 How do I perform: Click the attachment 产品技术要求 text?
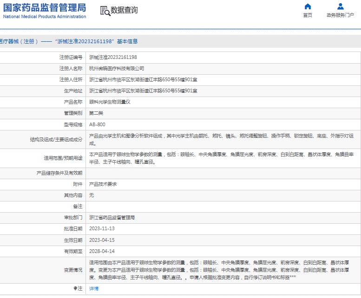pos(103,184)
